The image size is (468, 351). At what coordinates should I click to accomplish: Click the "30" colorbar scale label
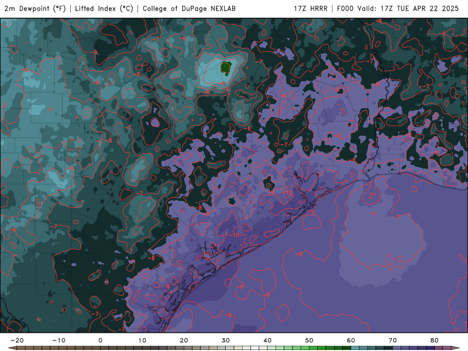pos(226,340)
